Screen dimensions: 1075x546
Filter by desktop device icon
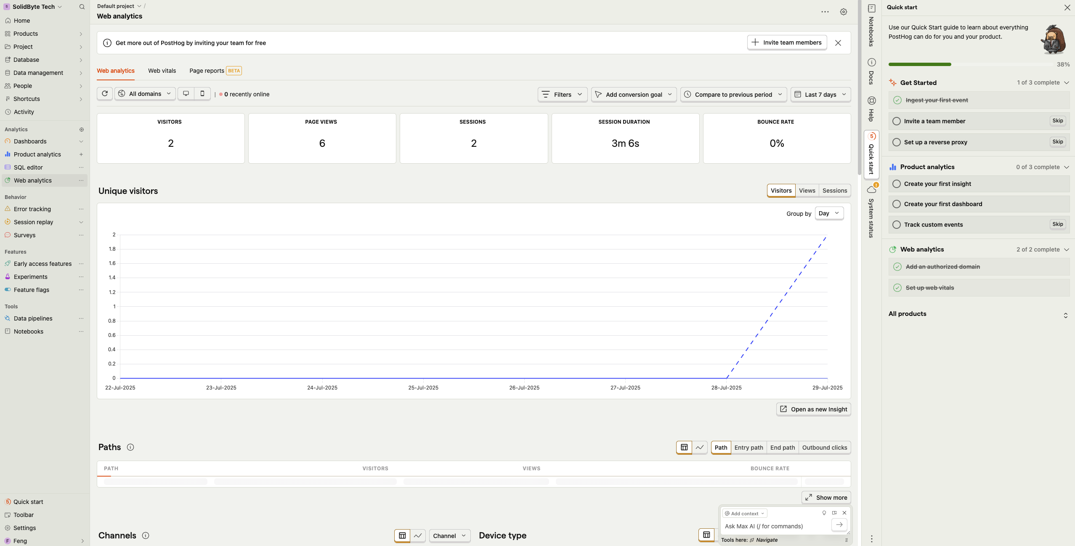tap(186, 93)
